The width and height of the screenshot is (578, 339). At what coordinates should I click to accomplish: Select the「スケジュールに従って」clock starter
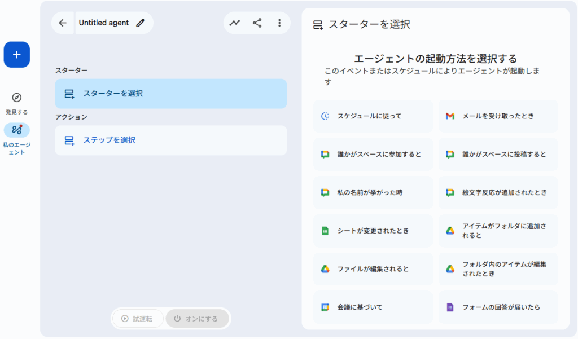coord(373,116)
